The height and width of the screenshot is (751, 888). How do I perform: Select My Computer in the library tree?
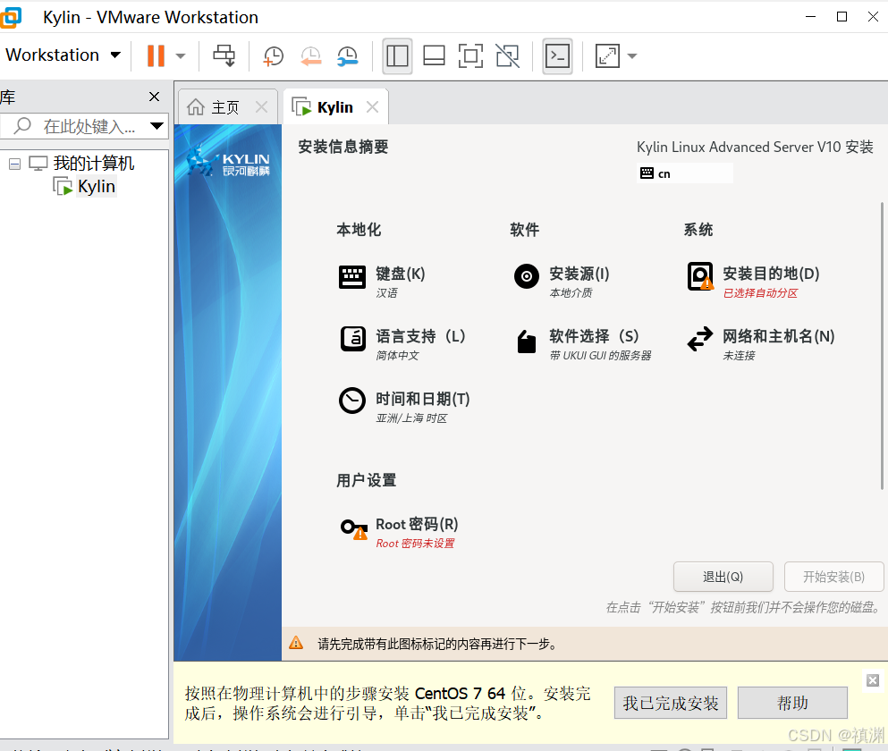[93, 164]
